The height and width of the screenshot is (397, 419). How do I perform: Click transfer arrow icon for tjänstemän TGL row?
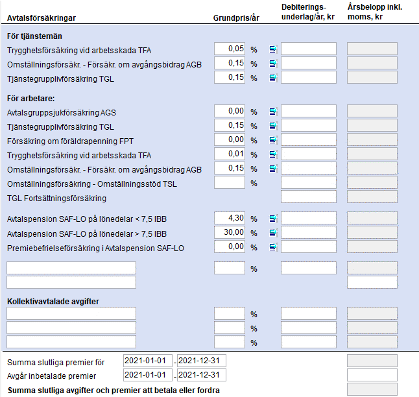click(x=273, y=78)
